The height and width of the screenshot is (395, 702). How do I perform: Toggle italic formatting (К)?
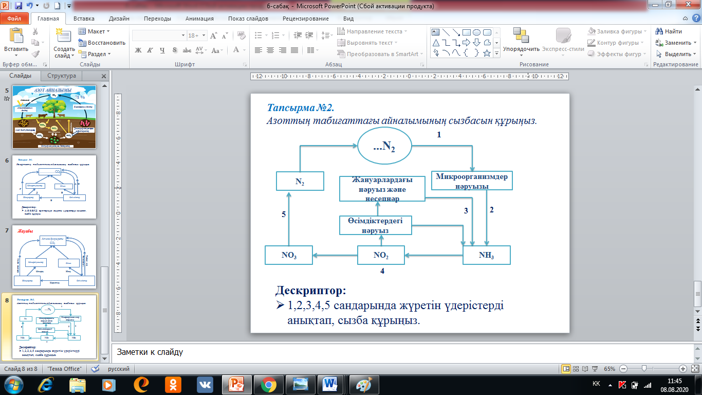pyautogui.click(x=150, y=50)
